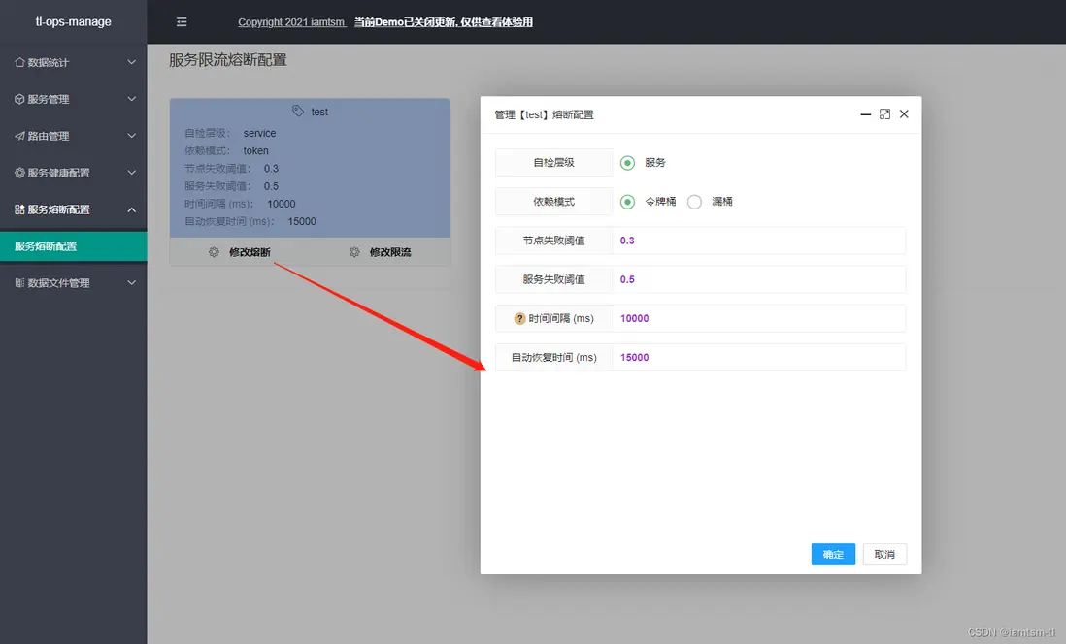Close the 熔断配置 dialog
Image resolution: width=1066 pixels, height=644 pixels.
pos(904,114)
